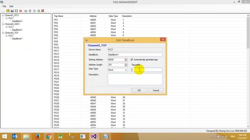Click the ENG language indicator in tray
The width and height of the screenshot is (250, 140).
pos(233,136)
